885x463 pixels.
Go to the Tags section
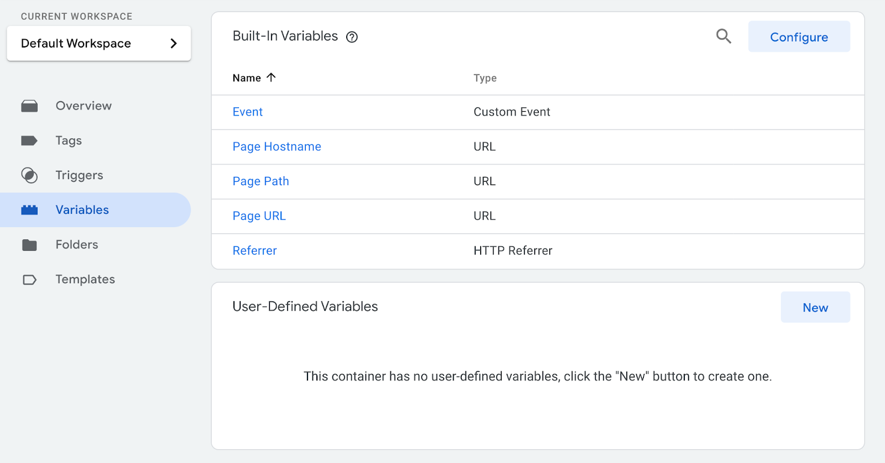[x=69, y=141]
